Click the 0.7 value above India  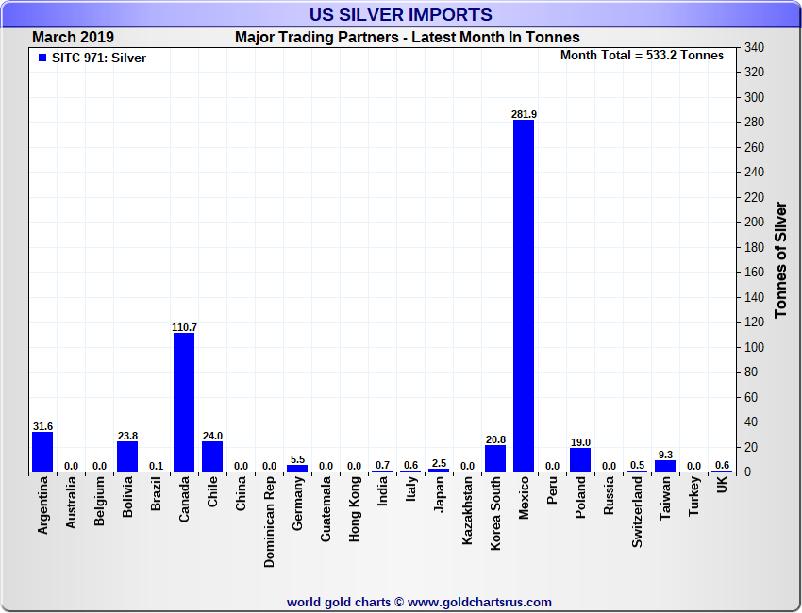pos(382,465)
